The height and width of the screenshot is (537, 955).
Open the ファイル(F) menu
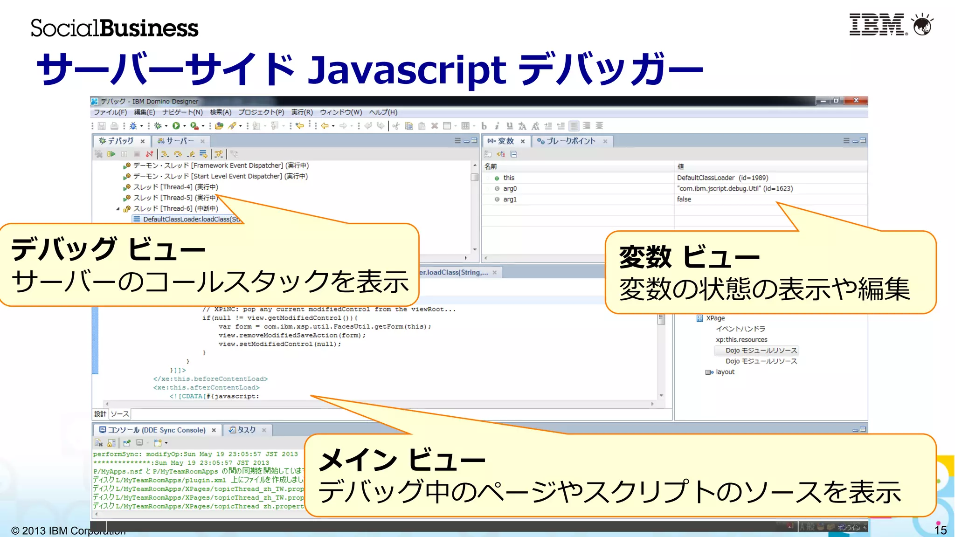click(x=110, y=112)
